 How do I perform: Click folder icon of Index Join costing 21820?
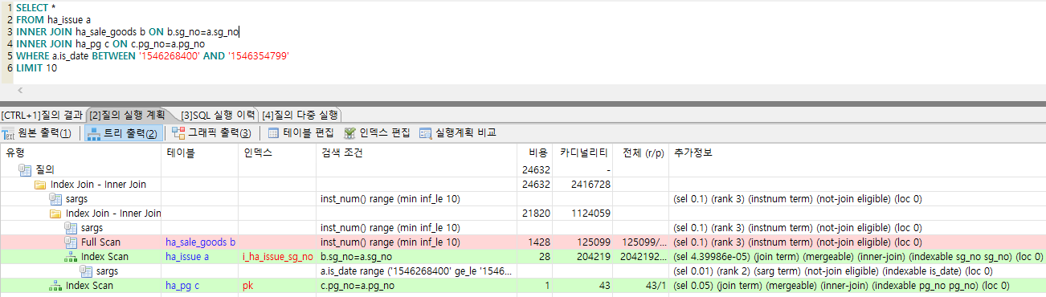click(56, 213)
